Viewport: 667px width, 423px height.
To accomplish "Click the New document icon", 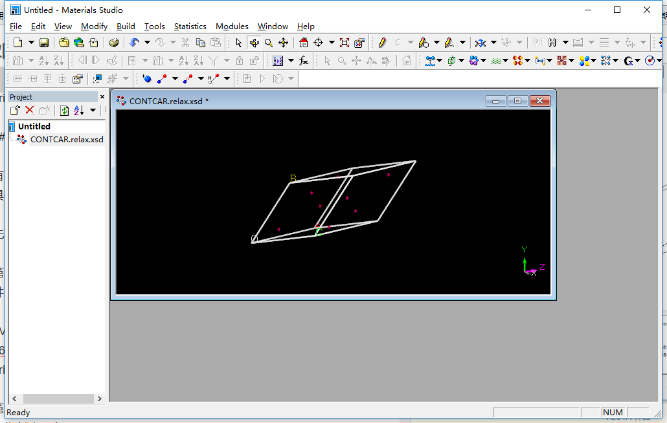I will pyautogui.click(x=18, y=43).
